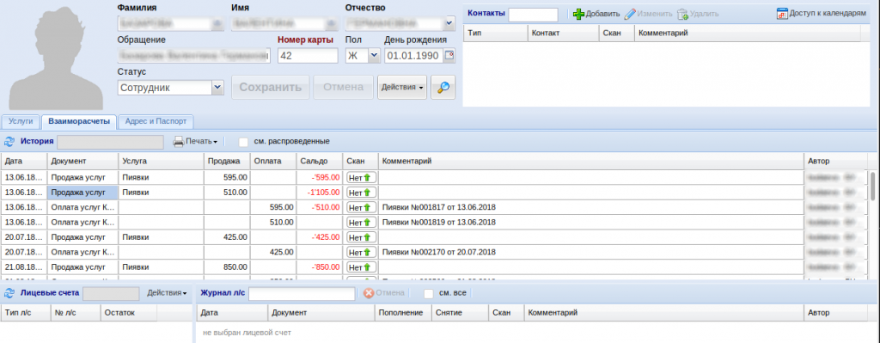Select the highlighted Продажа услуг cell
The height and width of the screenshot is (343, 880).
pyautogui.click(x=82, y=193)
